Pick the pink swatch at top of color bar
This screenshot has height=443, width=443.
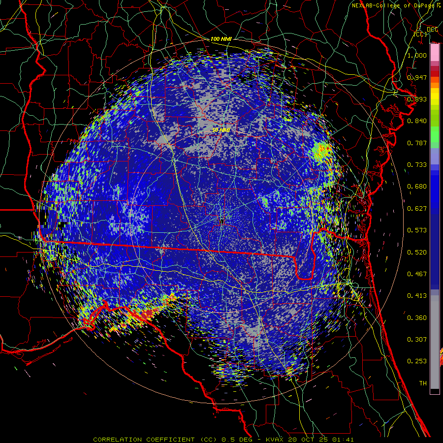(435, 52)
